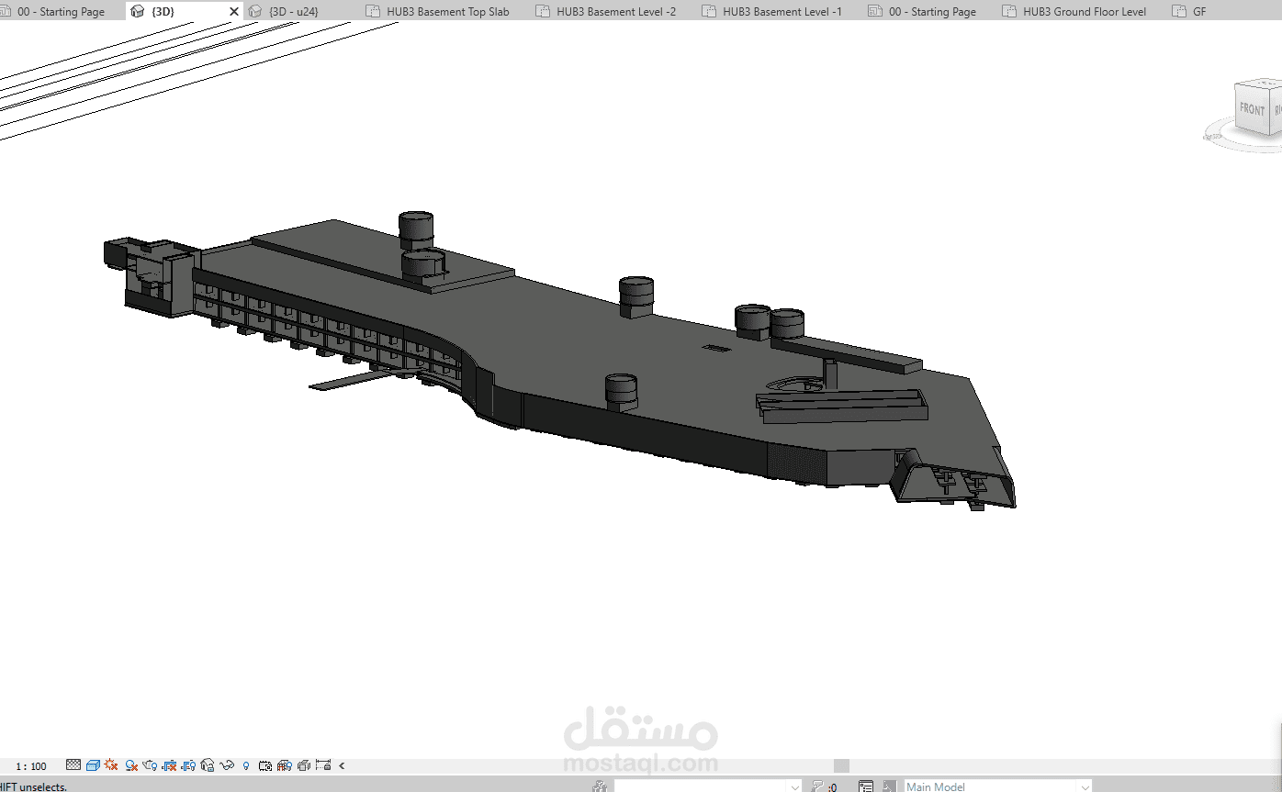Open the Design Options icon
Image resolution: width=1282 pixels, height=792 pixels.
[866, 786]
